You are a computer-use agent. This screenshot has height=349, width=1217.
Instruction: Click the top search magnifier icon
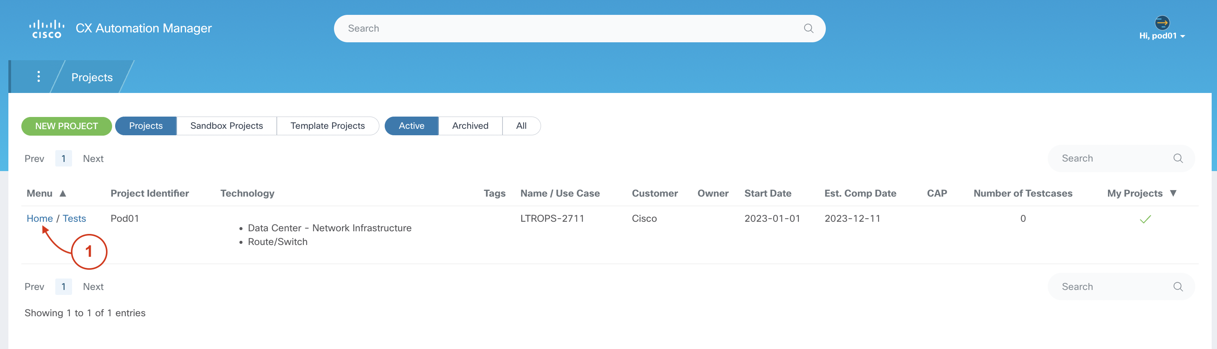(x=808, y=28)
